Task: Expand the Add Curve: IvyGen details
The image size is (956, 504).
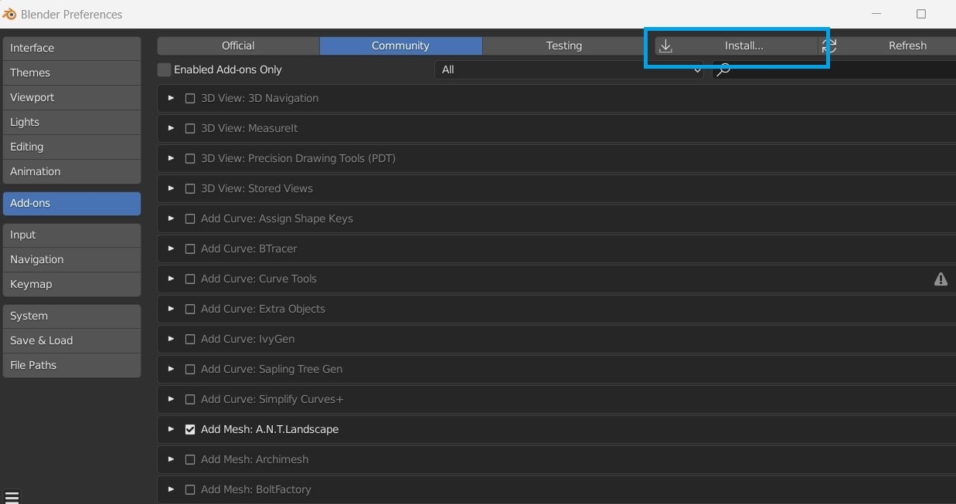Action: (172, 339)
